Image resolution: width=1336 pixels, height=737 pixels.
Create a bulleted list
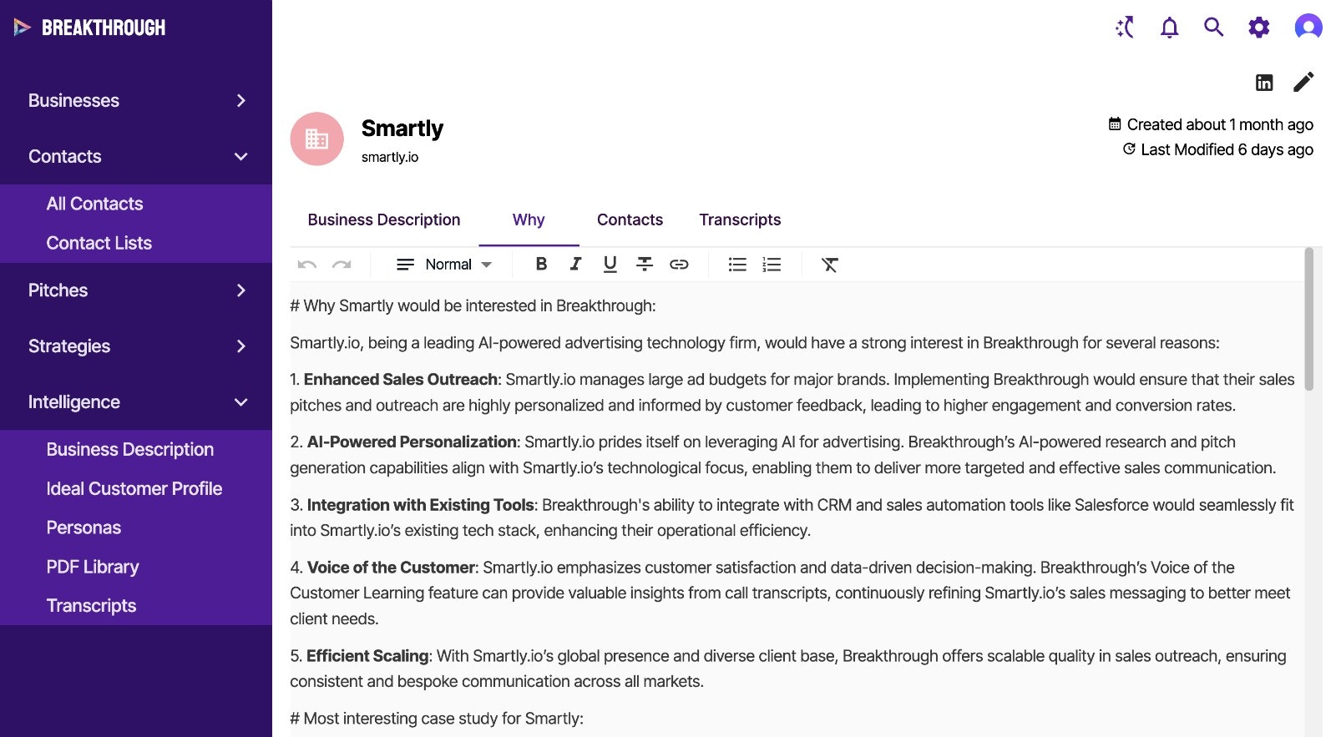[737, 264]
